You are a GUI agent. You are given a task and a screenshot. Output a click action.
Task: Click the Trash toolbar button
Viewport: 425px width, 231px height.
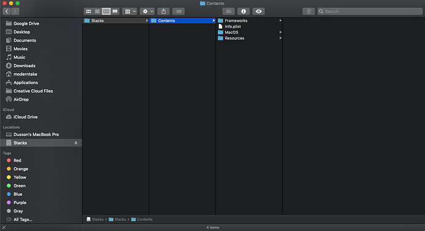309,11
